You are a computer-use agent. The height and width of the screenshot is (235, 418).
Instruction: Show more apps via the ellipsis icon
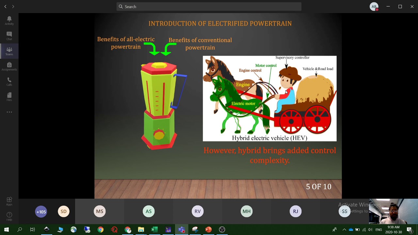pyautogui.click(x=9, y=112)
